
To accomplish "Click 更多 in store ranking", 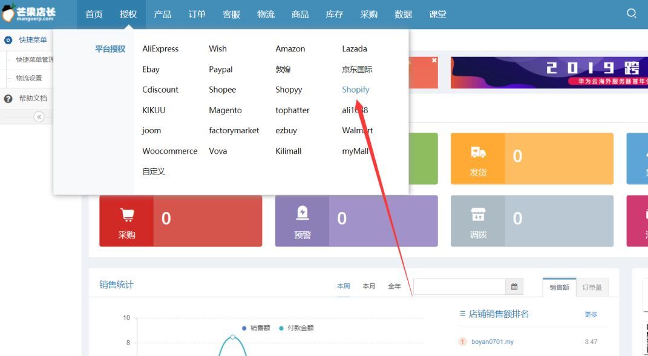I will click(x=591, y=315).
